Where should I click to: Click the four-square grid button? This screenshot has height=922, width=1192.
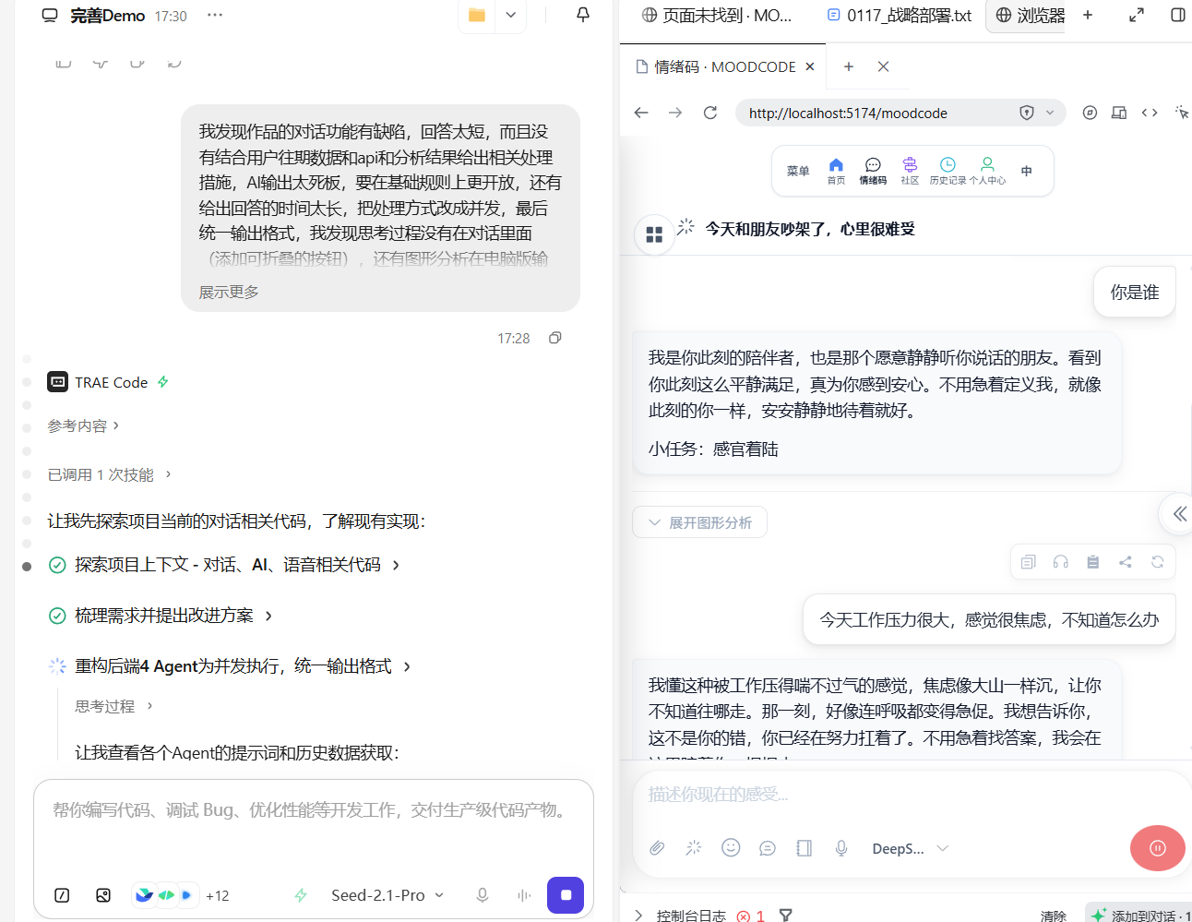point(654,234)
